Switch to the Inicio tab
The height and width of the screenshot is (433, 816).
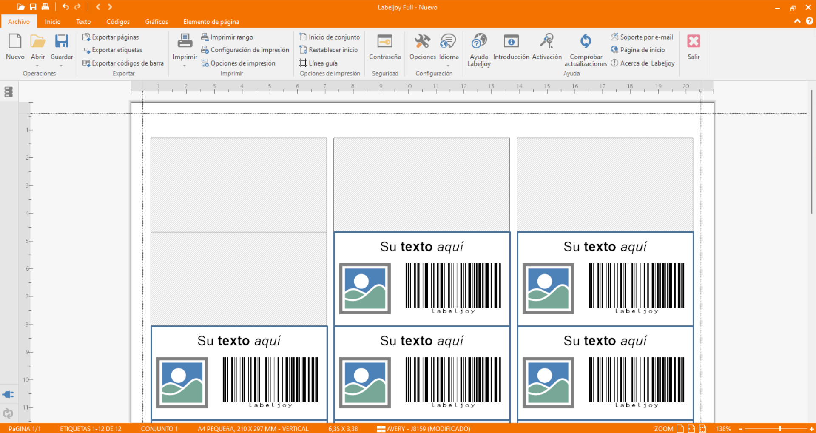[x=53, y=21]
